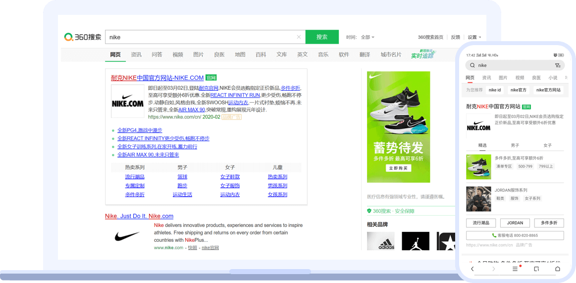Clear the search box with the X icon

point(299,37)
